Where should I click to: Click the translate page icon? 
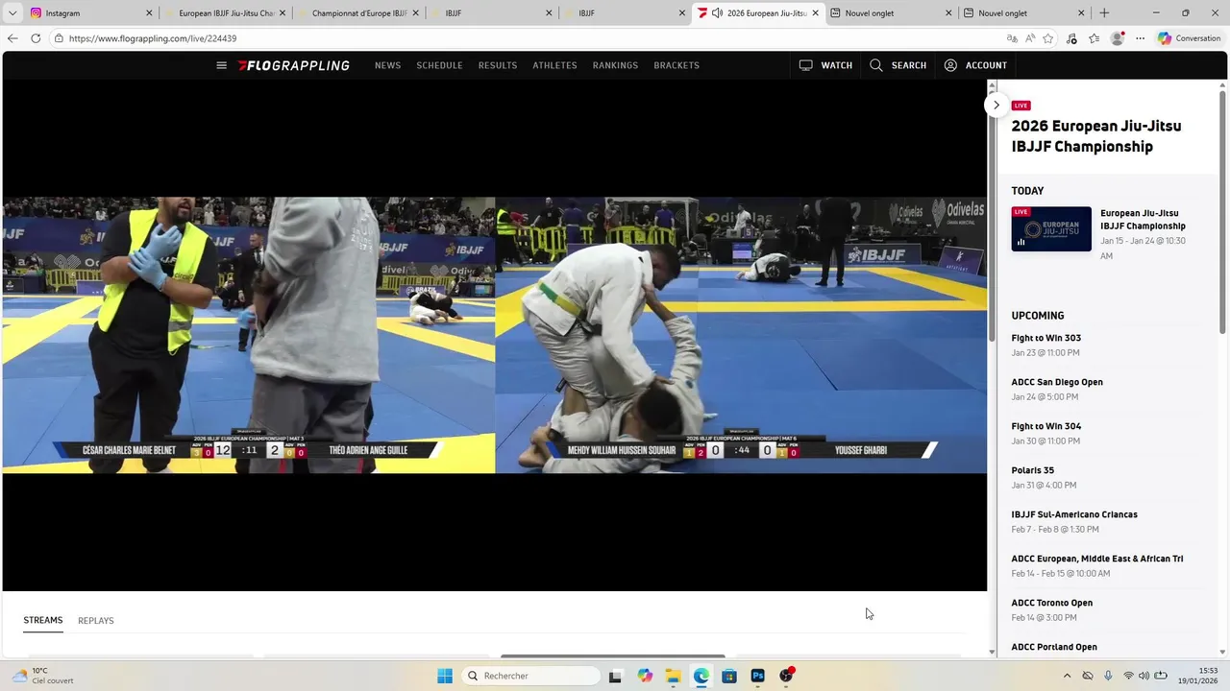pos(1012,38)
